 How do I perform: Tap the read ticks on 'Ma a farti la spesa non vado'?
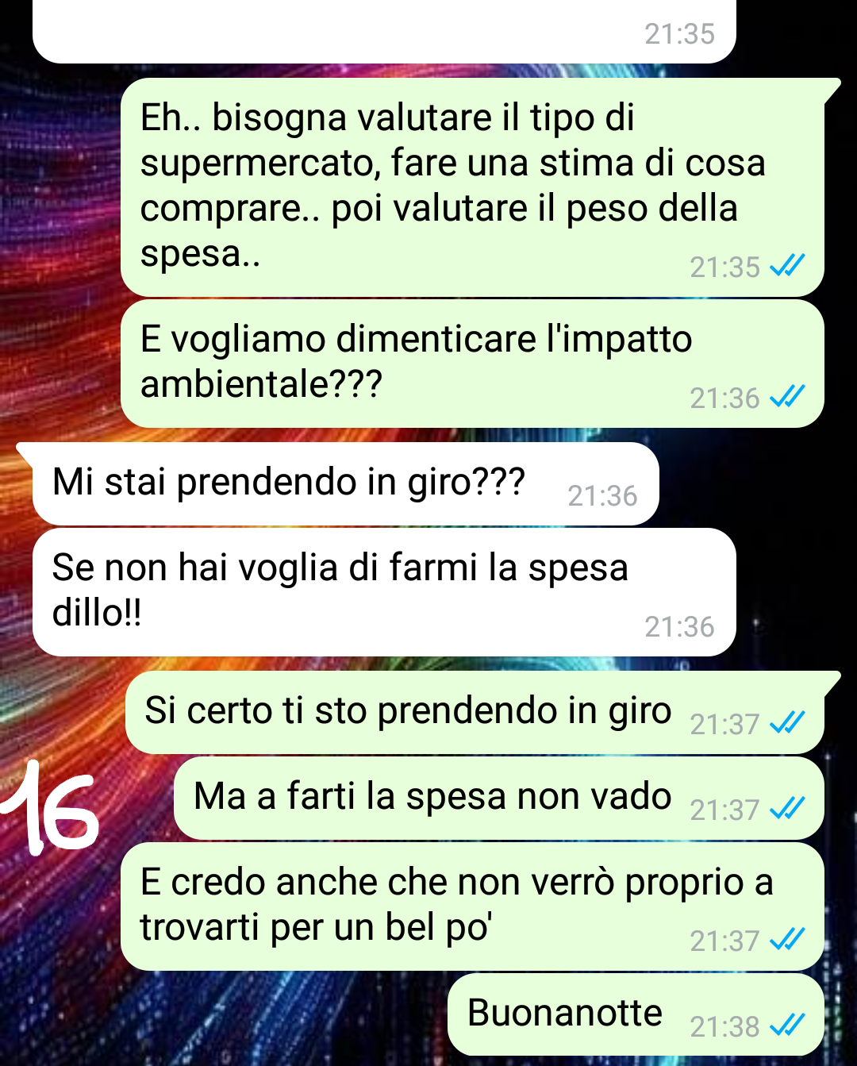click(788, 809)
